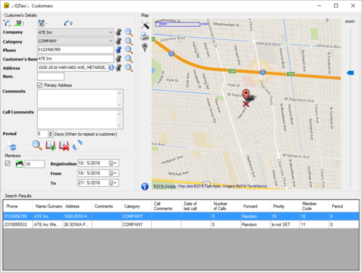The width and height of the screenshot is (362, 273).
Task: Toggle the Primary Address checkbox
Action: (40, 85)
